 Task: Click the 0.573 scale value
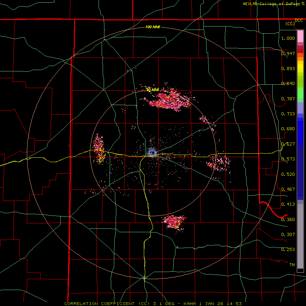[x=288, y=159]
